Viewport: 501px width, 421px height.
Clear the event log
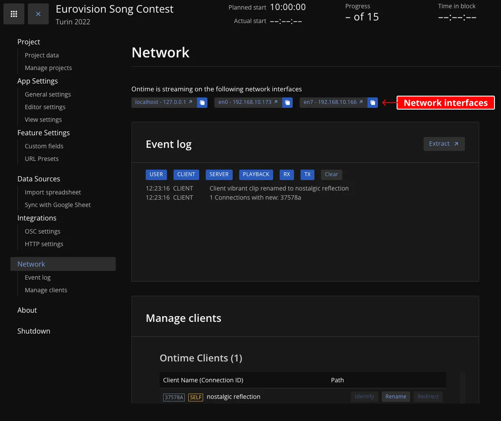pos(331,174)
